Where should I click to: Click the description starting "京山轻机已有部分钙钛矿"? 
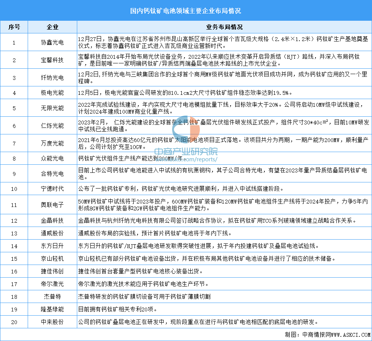pyautogui.click(x=207, y=259)
